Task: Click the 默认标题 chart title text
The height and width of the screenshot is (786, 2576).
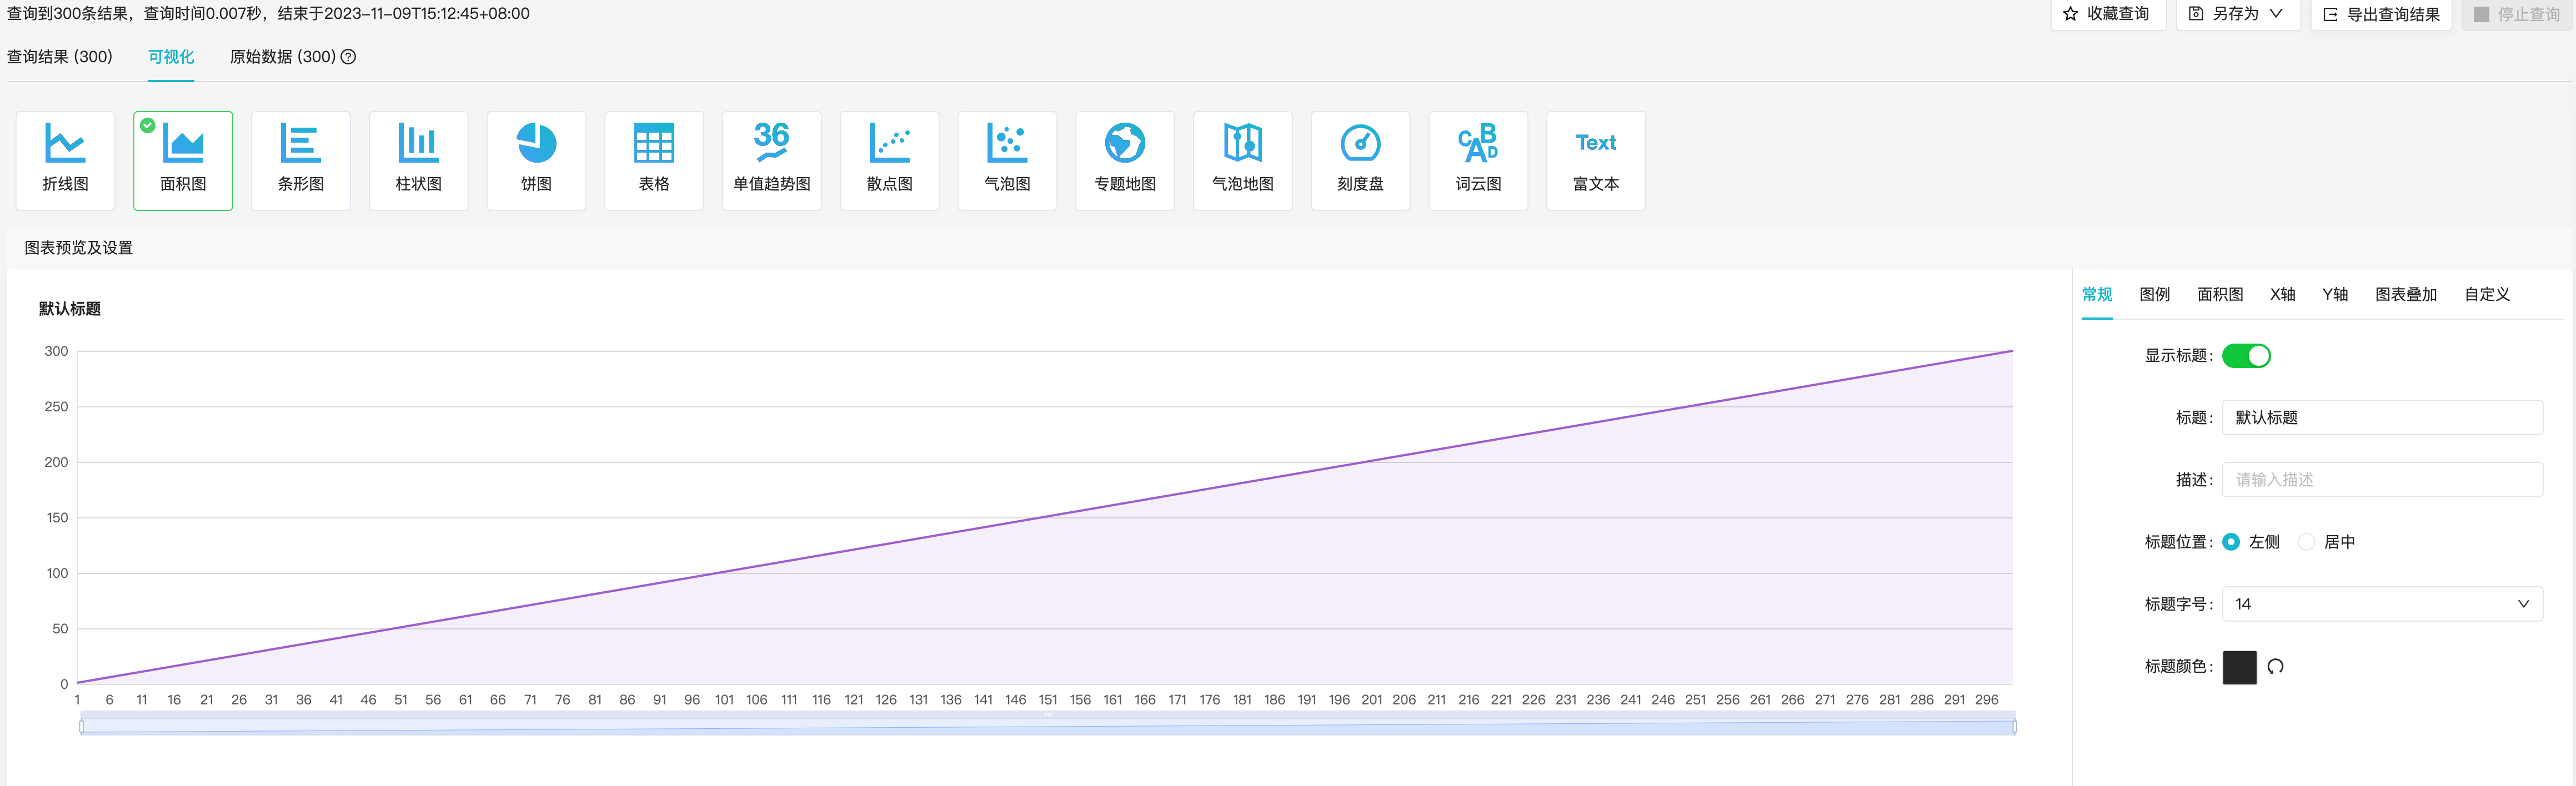Action: pyautogui.click(x=70, y=308)
